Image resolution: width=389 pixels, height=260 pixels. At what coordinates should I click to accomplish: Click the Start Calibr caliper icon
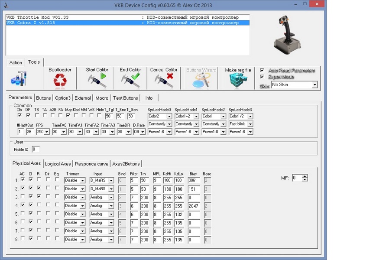[97, 80]
